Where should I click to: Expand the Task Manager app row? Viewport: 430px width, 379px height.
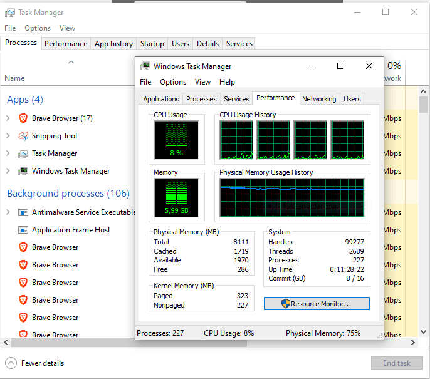pyautogui.click(x=8, y=153)
